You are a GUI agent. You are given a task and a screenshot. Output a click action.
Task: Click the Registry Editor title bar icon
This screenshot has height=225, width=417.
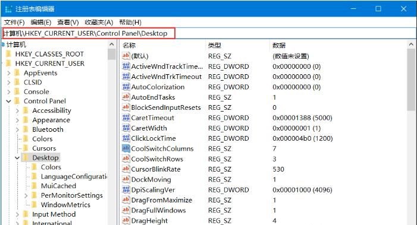[8, 9]
